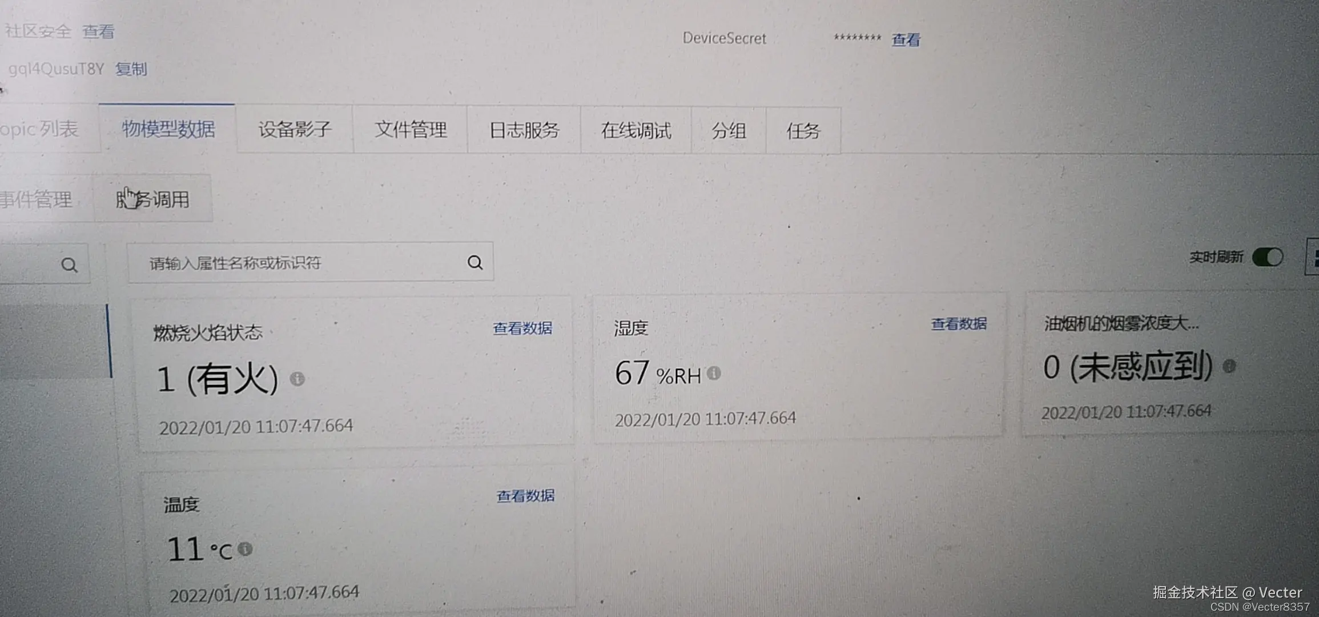Select the 日志服务 tab
This screenshot has width=1319, height=617.
click(x=524, y=131)
